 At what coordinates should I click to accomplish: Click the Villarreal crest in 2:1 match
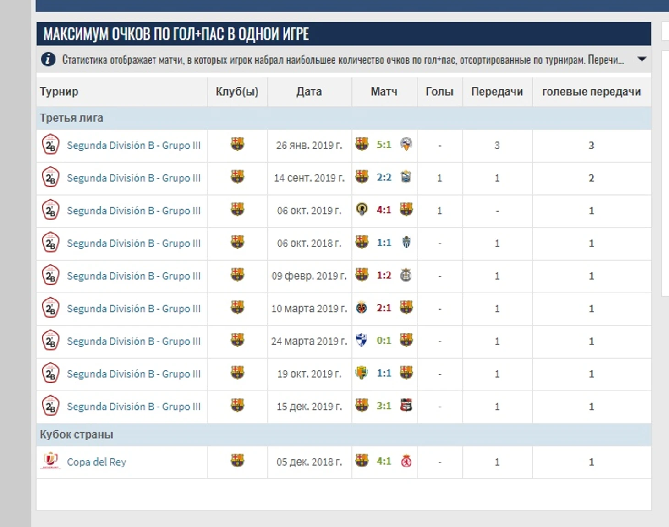coord(362,308)
